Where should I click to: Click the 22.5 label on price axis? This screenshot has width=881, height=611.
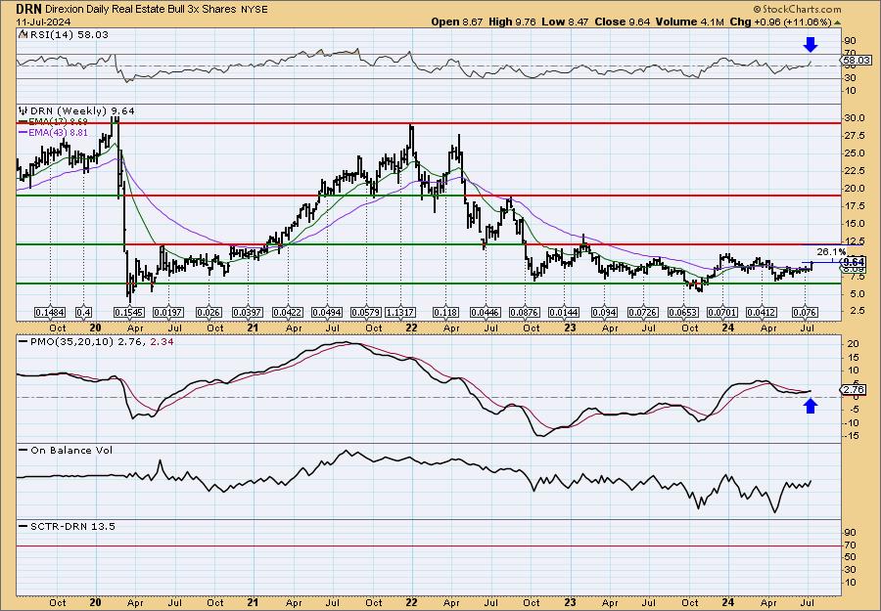pos(856,170)
